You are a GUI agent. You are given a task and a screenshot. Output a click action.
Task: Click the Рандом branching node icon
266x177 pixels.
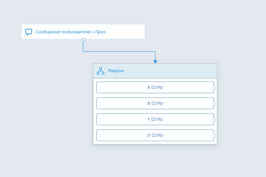[101, 71]
